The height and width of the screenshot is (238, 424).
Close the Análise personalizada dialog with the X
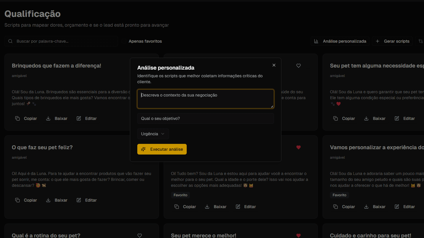(274, 65)
